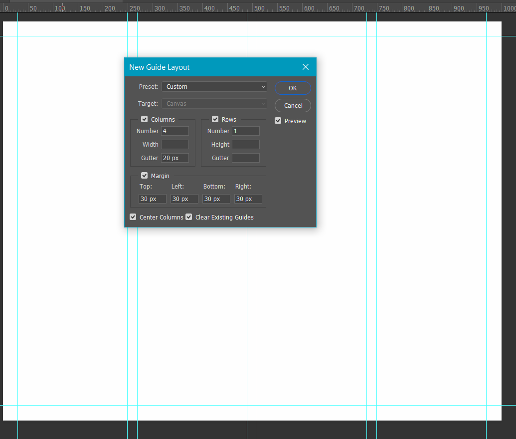Open the Preset dropdown showing Custom
This screenshot has width=516, height=439.
[214, 86]
